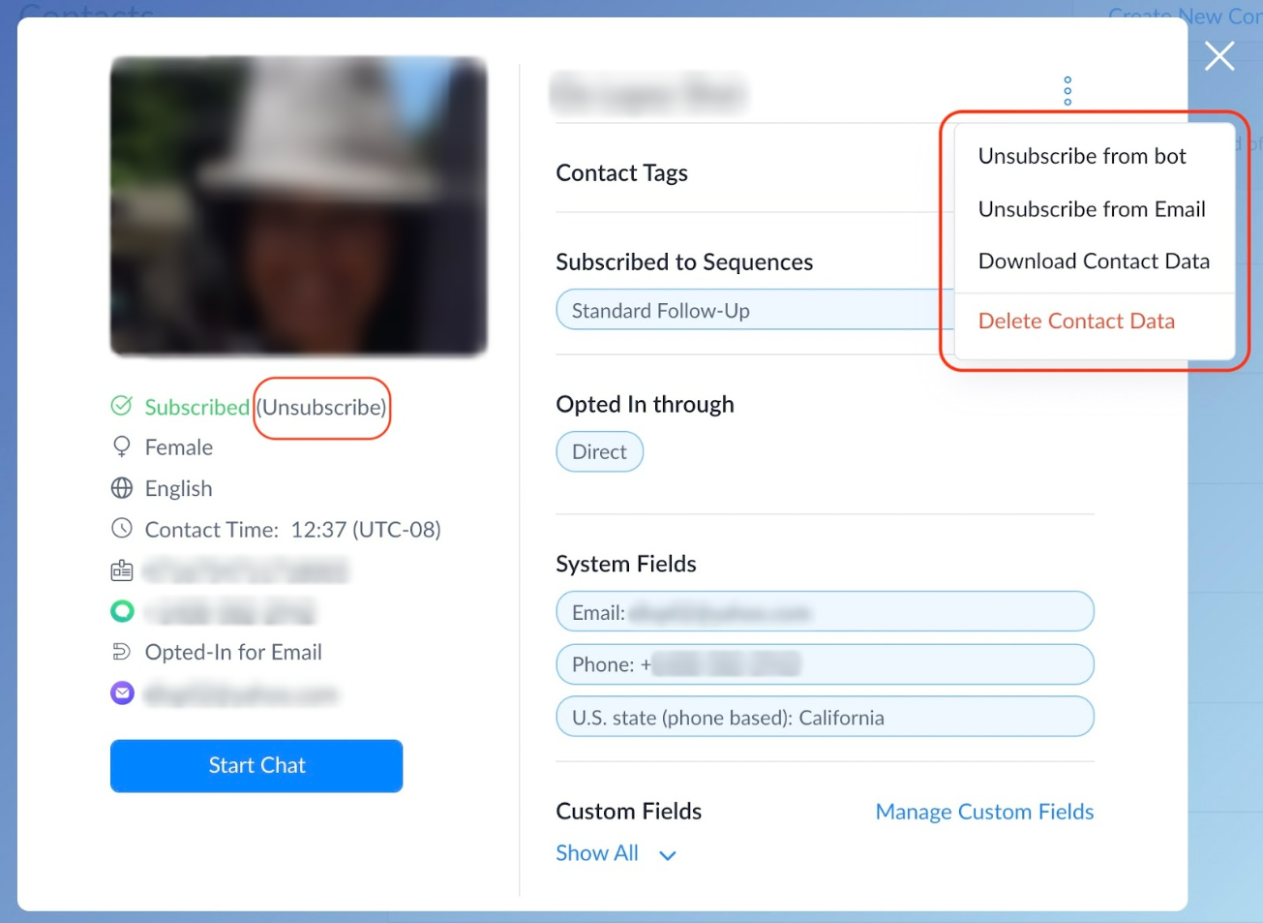The image size is (1263, 923).
Task: Click the contact ID card icon
Action: (122, 570)
